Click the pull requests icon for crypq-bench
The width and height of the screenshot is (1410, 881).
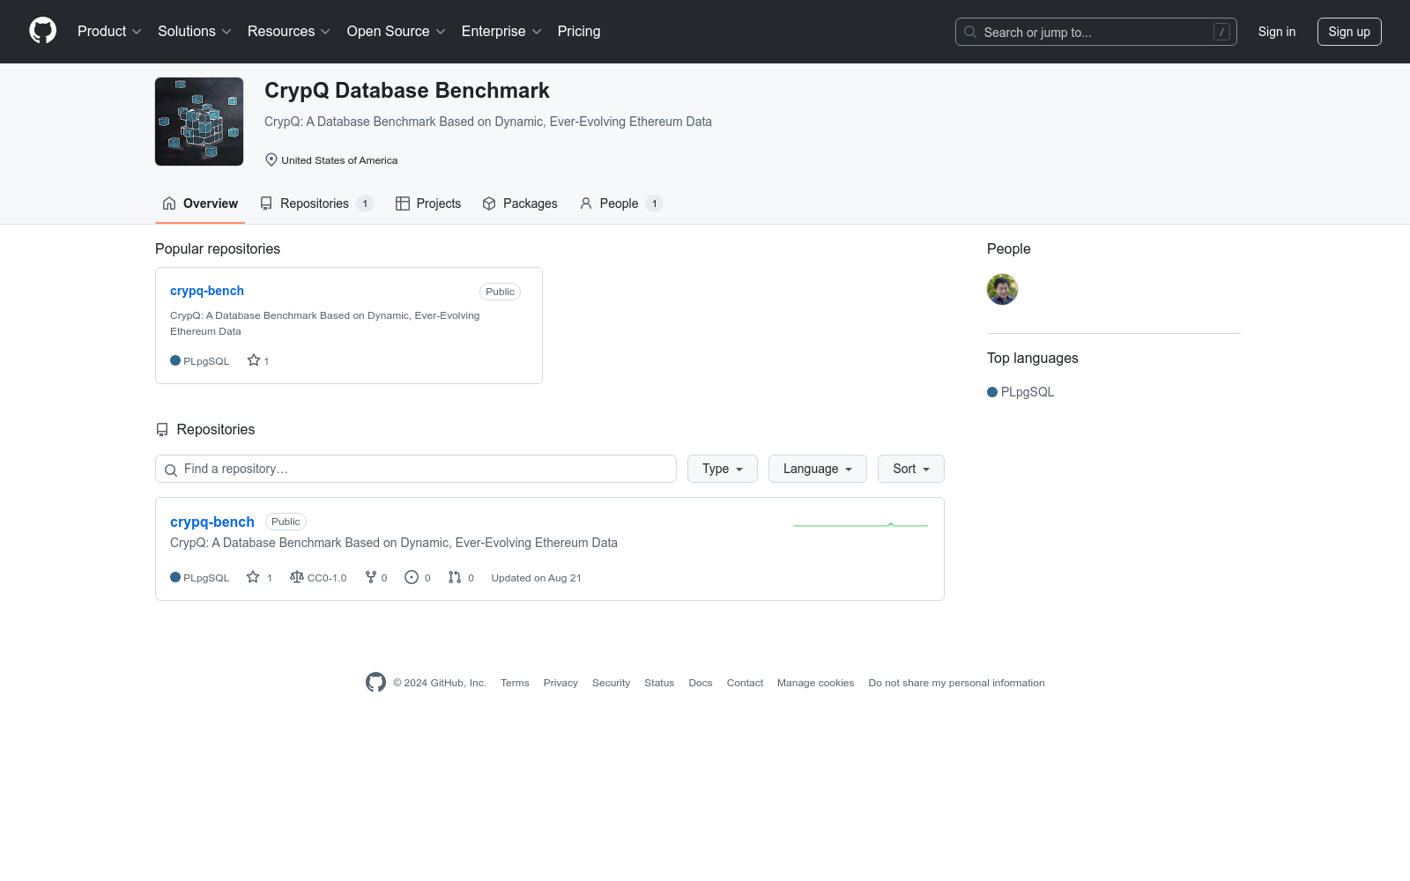[455, 577]
